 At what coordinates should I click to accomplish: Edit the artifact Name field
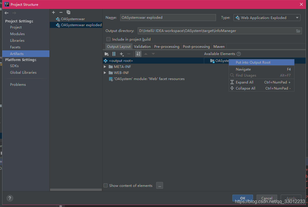pyautogui.click(x=168, y=18)
